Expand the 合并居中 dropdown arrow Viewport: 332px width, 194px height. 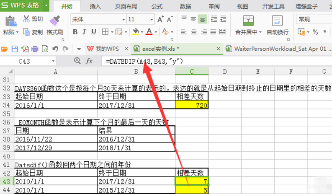[260, 32]
